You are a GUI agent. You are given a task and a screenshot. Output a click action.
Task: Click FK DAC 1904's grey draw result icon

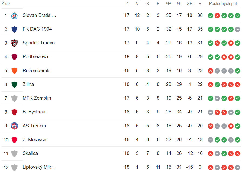[x=238, y=29]
